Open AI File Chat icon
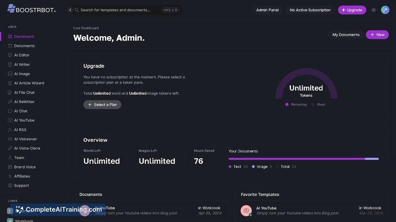The height and width of the screenshot is (222, 396). tap(10, 92)
